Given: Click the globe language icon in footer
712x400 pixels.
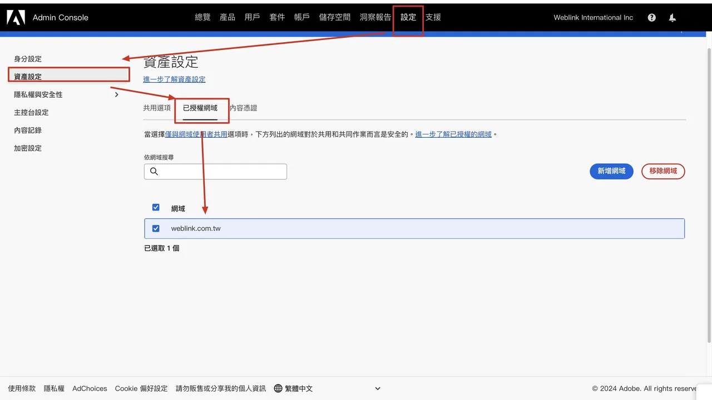Looking at the screenshot, I should 278,388.
